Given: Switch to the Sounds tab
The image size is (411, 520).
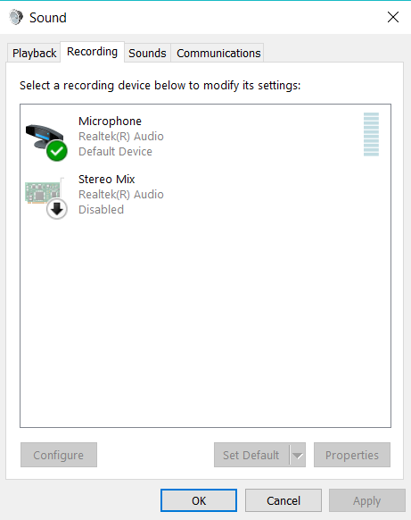Looking at the screenshot, I should pos(147,53).
